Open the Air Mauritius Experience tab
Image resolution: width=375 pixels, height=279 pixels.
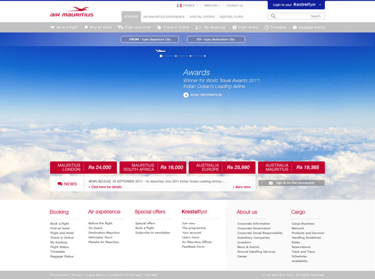[x=164, y=17]
